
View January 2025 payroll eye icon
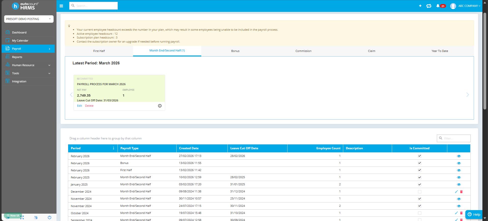[459, 185]
